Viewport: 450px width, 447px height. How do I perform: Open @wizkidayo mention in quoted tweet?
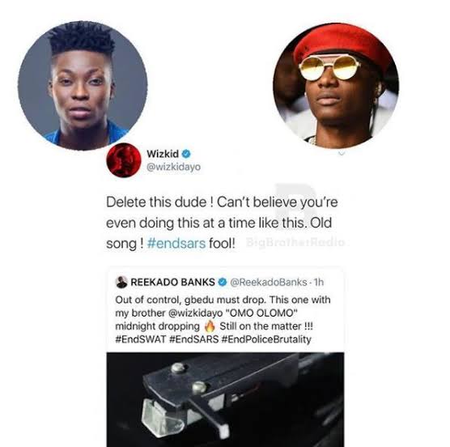[195, 313]
